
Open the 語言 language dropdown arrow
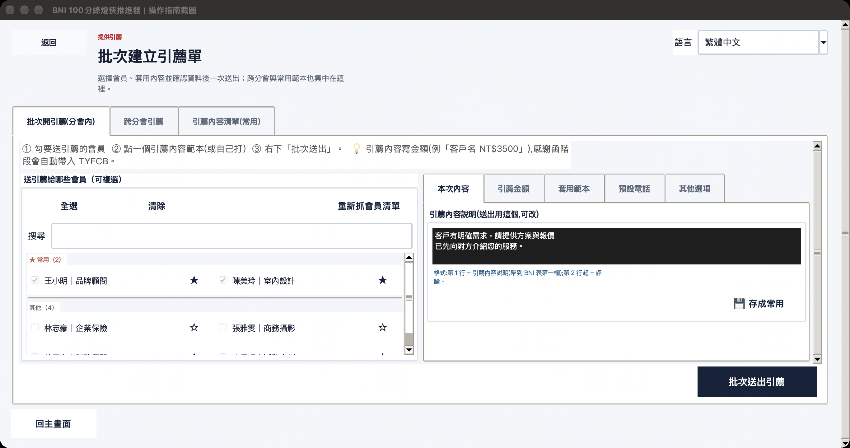pyautogui.click(x=823, y=42)
